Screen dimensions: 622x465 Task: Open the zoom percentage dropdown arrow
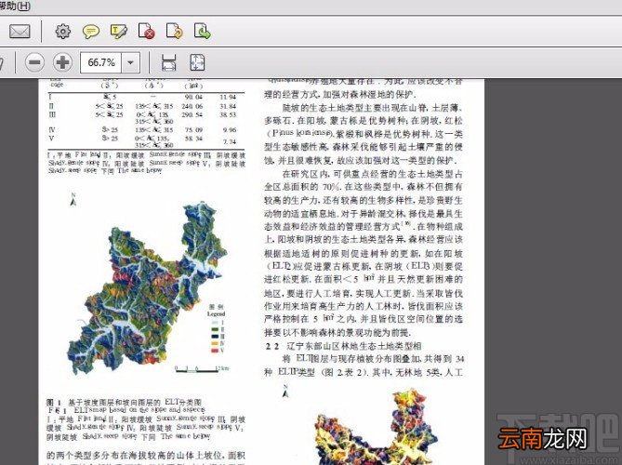click(x=130, y=62)
